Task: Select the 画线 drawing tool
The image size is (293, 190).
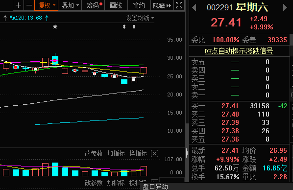Action: point(116,5)
